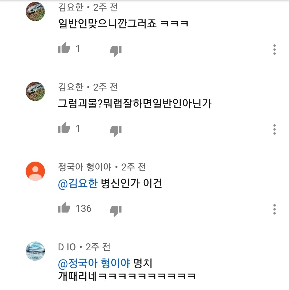Open options menu for 정국아 형이야's comment
The image size is (289, 290).
[x=274, y=209]
